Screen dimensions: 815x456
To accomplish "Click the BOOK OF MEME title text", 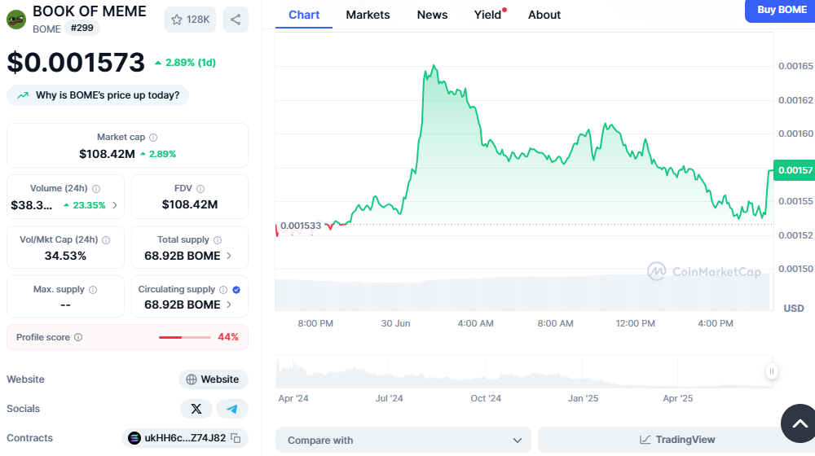I will pyautogui.click(x=90, y=11).
